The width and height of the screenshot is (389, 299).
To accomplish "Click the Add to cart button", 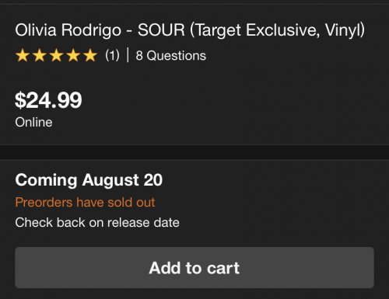I will click(194, 267).
